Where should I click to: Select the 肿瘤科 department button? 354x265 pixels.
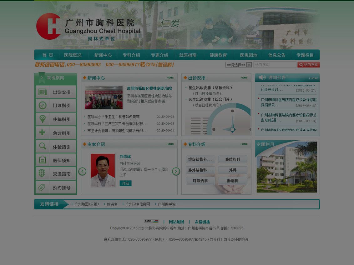(x=233, y=181)
